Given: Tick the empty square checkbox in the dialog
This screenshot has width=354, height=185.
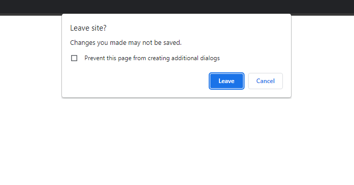Looking at the screenshot, I should coord(74,58).
